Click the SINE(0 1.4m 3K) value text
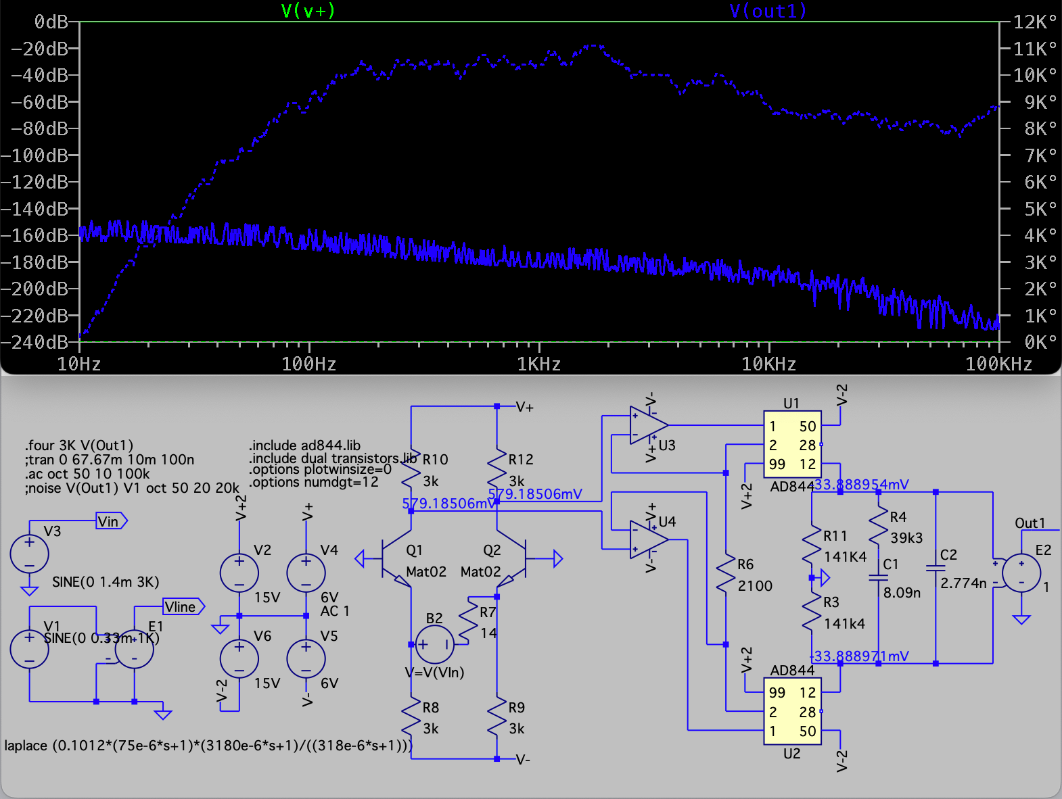This screenshot has height=799, width=1062. pos(106,582)
